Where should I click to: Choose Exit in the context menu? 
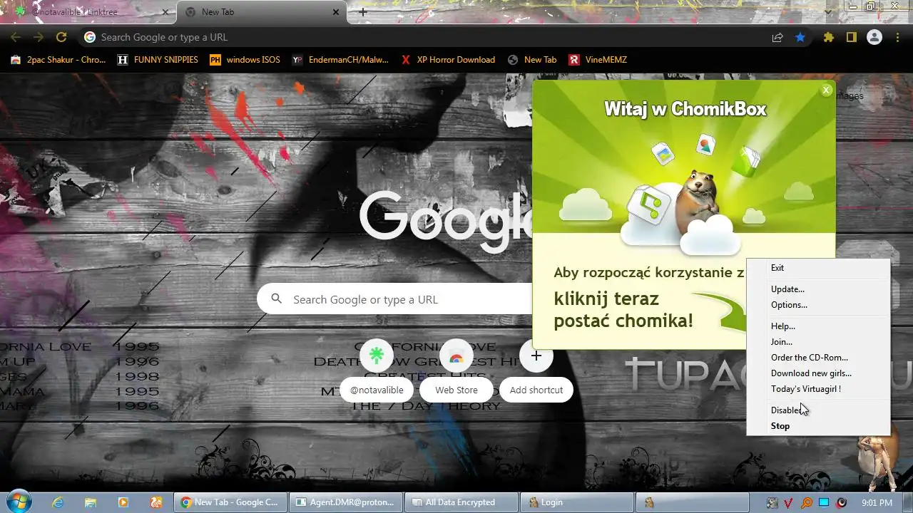(818, 268)
